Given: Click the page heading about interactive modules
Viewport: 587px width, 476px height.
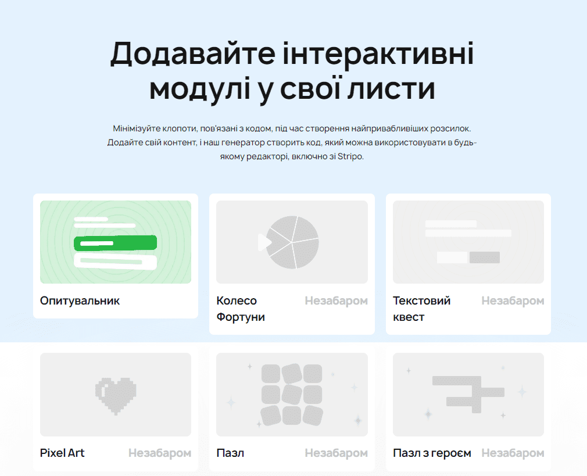Looking at the screenshot, I should coord(293,70).
